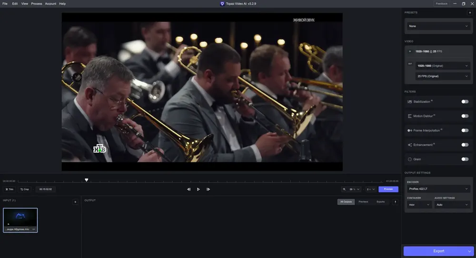The height and width of the screenshot is (258, 476).
Task: Click input resolution text 1920x1080 @ 25 FPS
Action: tap(429, 51)
